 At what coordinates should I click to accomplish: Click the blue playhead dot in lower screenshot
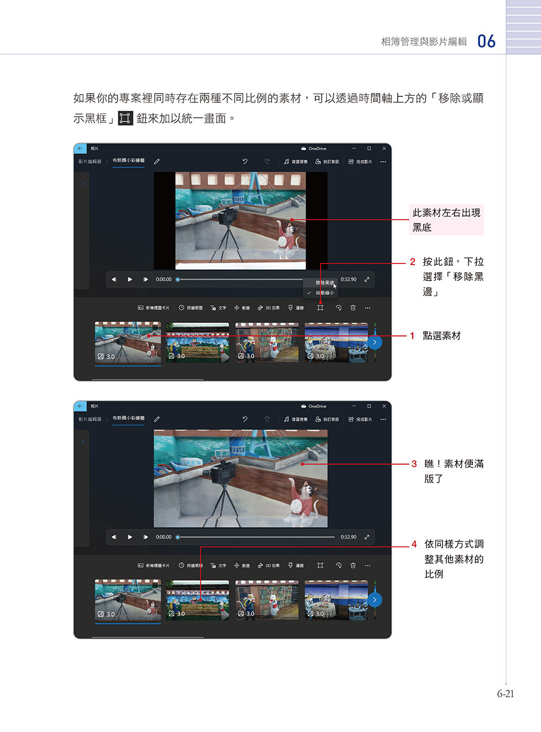pos(178,537)
